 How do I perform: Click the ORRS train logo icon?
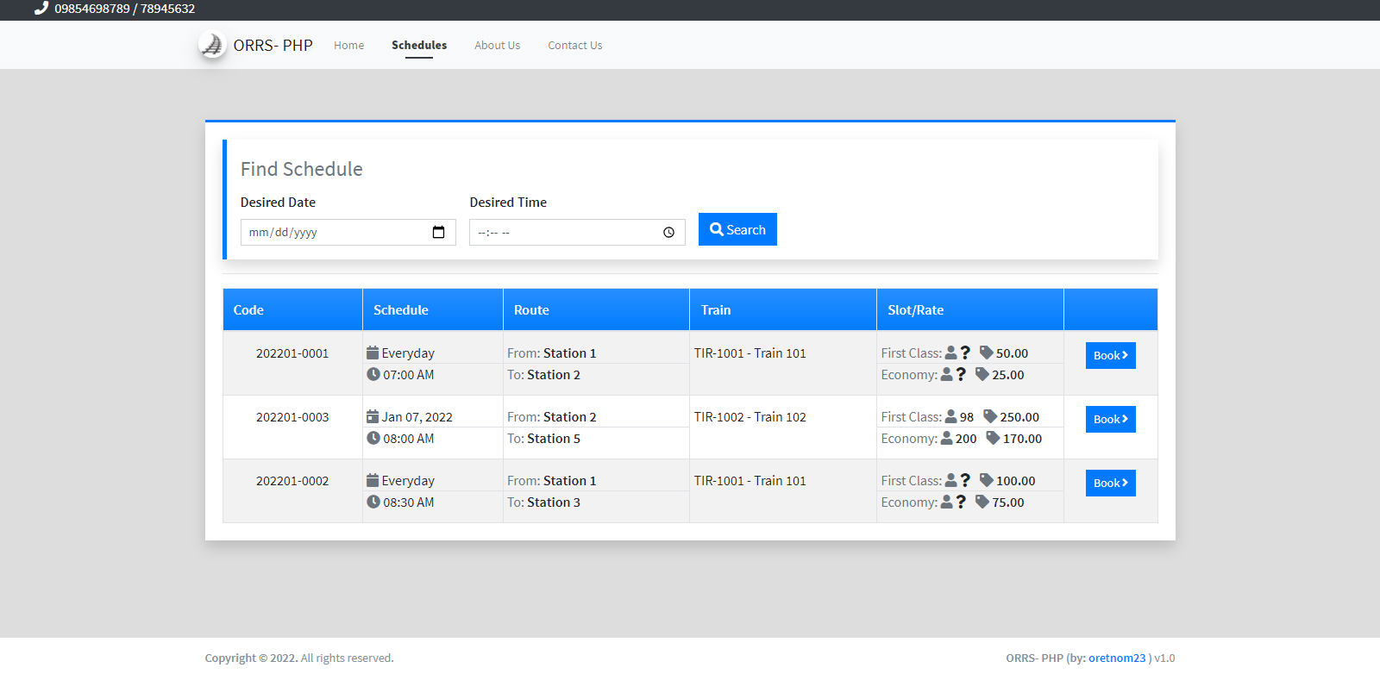(x=212, y=45)
